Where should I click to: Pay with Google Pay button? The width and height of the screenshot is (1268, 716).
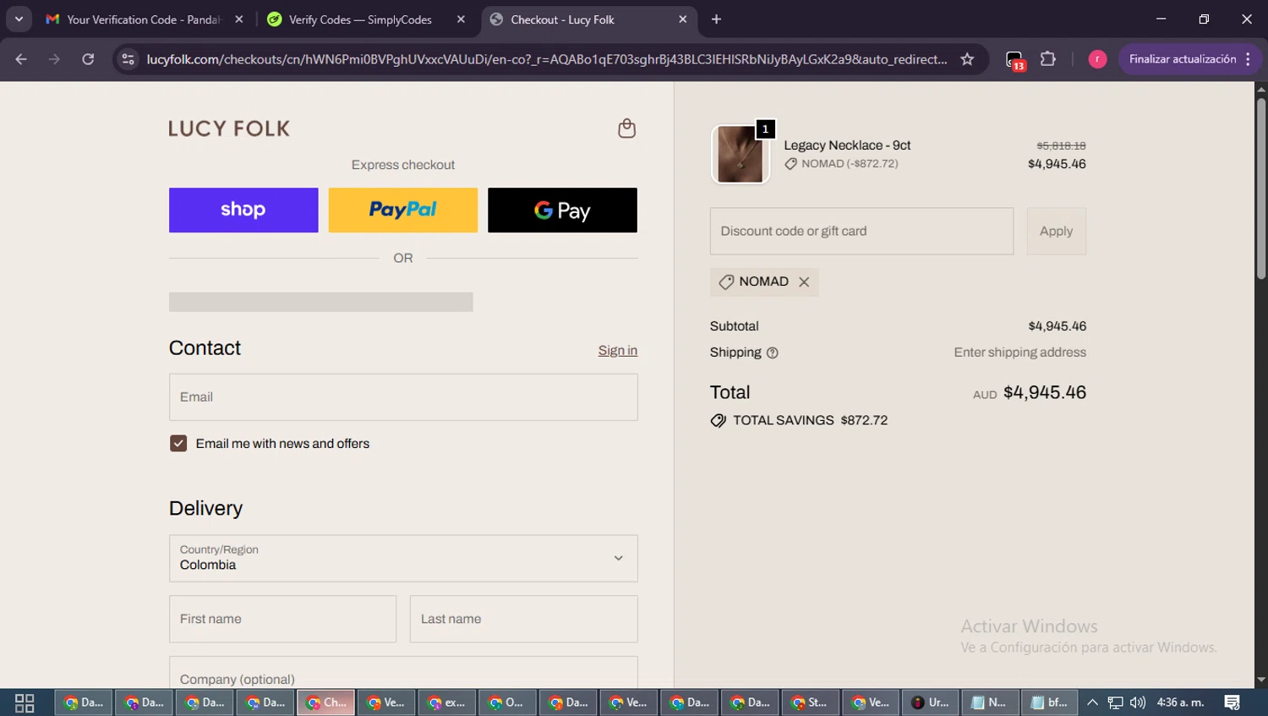562,210
